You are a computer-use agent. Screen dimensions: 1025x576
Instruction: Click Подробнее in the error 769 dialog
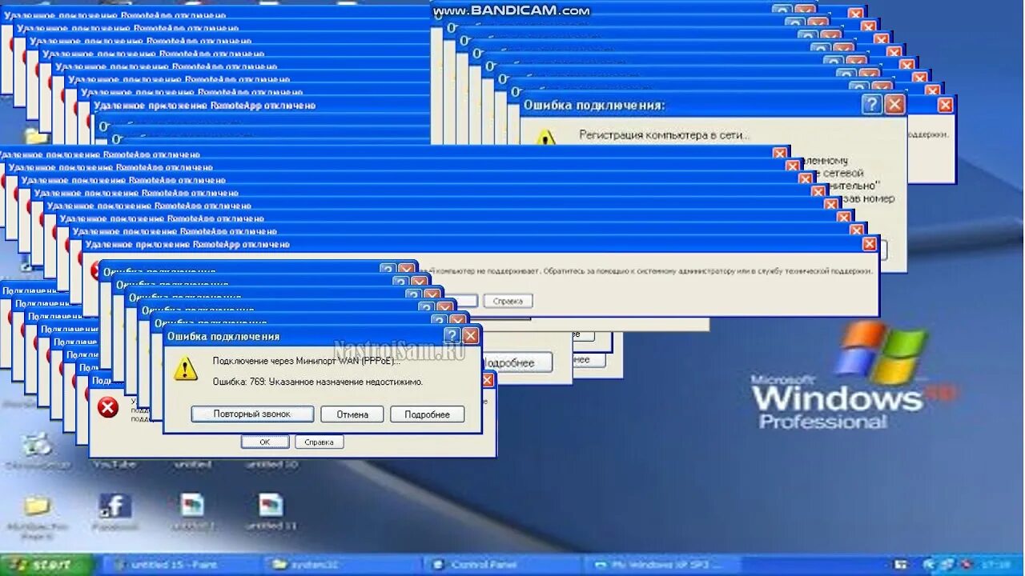(427, 414)
